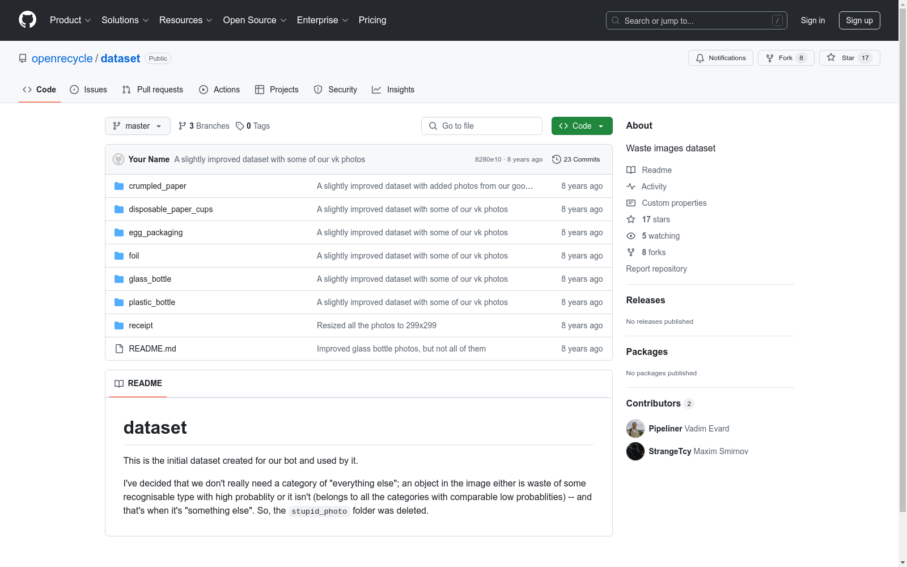
Task: Open the green Code dropdown button
Action: click(x=582, y=126)
